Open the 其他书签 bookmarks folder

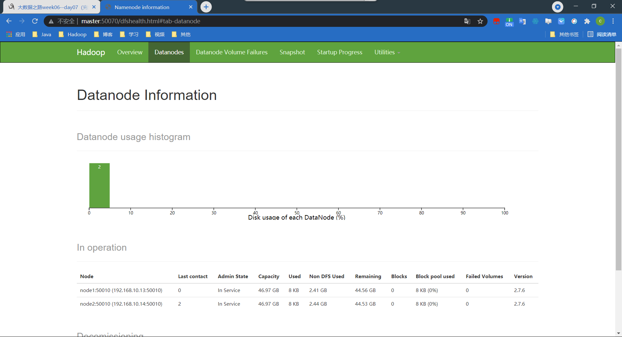[x=564, y=34]
